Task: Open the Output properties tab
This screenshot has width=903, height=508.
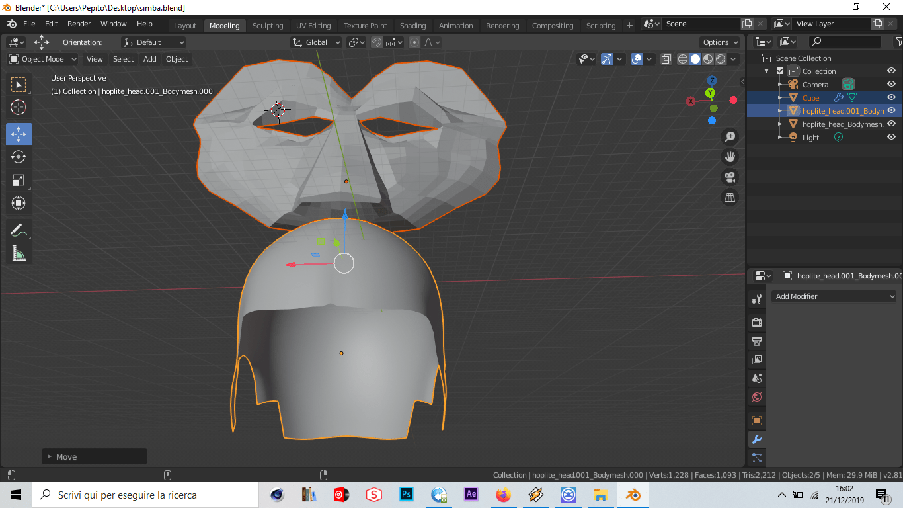Action: 757,341
